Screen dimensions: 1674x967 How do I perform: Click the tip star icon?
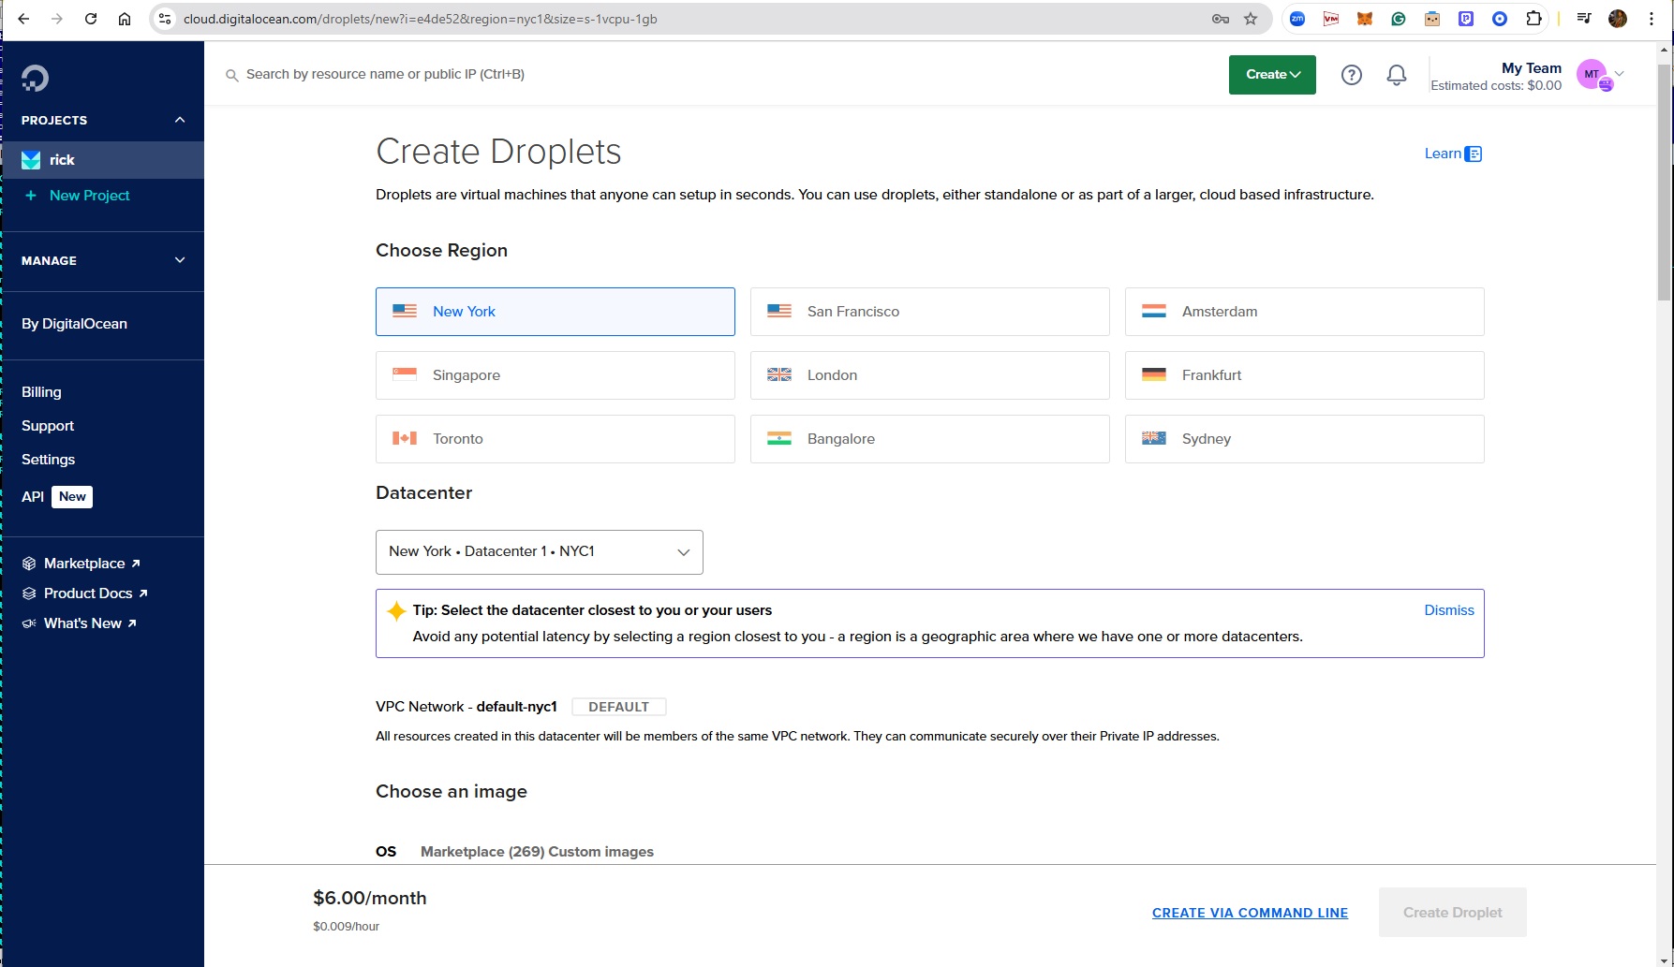tap(396, 611)
